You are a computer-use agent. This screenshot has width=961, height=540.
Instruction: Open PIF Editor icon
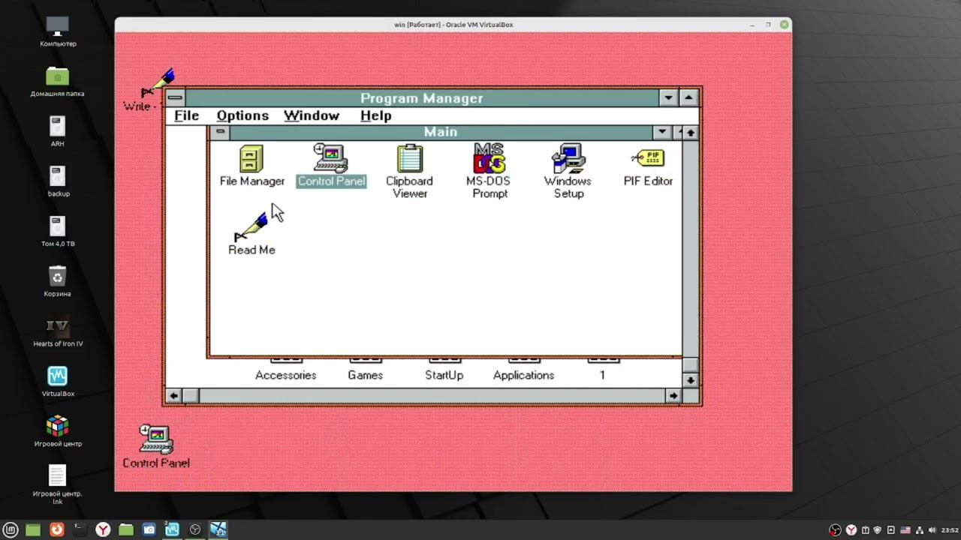(648, 166)
